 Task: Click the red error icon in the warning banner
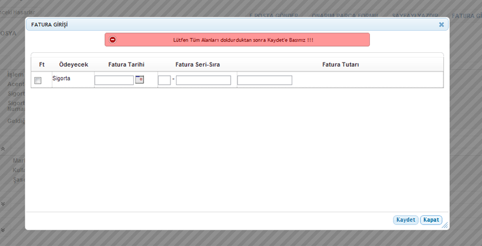tap(113, 40)
